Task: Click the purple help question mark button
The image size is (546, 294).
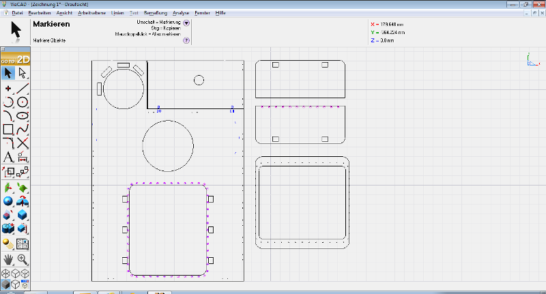Action: [186, 41]
